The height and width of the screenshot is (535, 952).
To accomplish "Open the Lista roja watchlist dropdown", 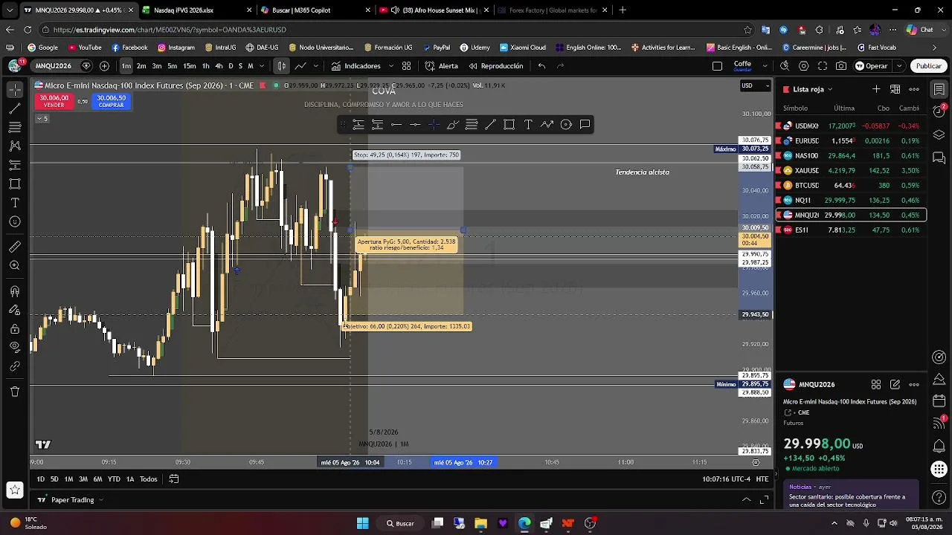I will point(812,89).
